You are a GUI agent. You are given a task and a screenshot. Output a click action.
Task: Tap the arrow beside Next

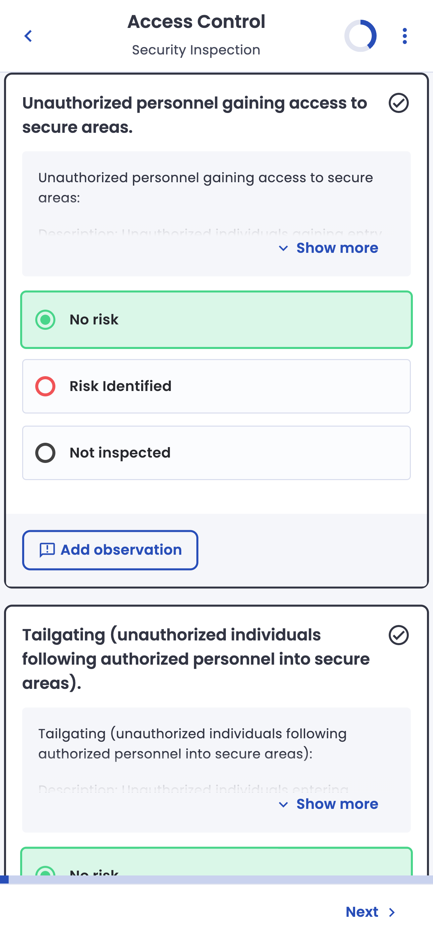(392, 913)
